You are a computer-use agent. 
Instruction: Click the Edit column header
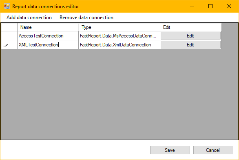pos(191,27)
